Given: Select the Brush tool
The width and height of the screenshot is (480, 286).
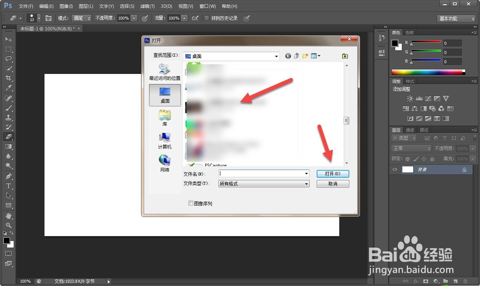Looking at the screenshot, I should (8, 108).
